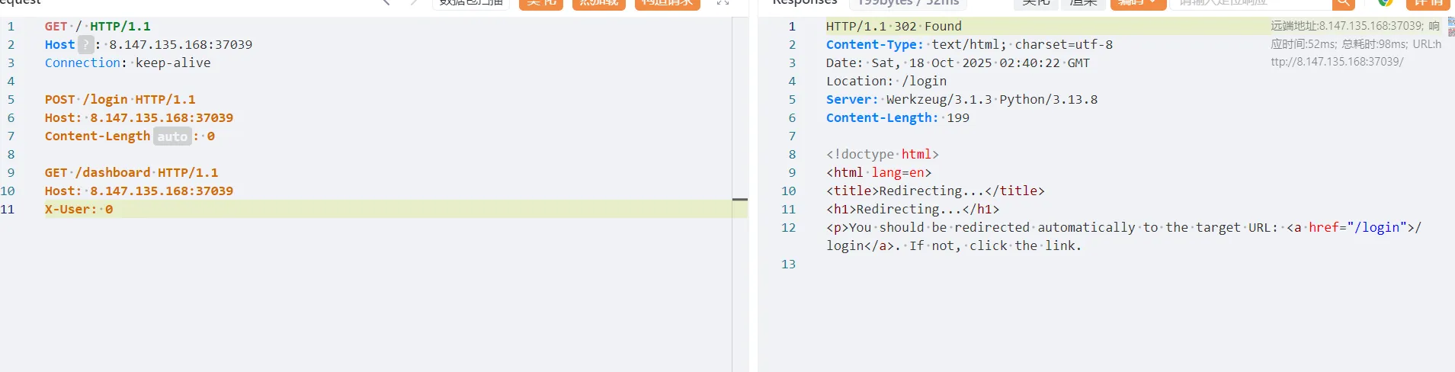Click the orange 美化 button in Request
This screenshot has height=372, width=1455.
click(540, 3)
